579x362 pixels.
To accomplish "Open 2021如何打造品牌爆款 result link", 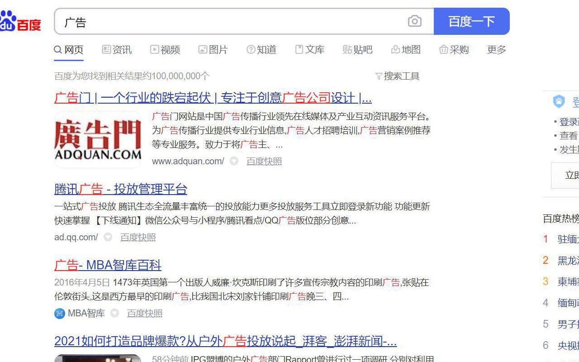I will (x=225, y=341).
